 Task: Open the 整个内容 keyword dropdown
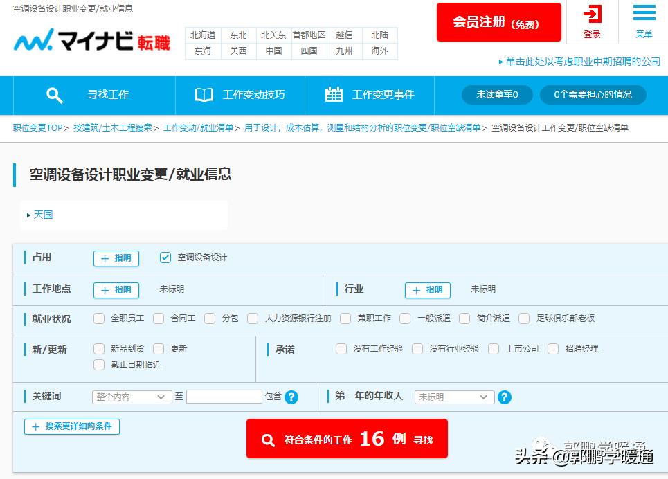[x=132, y=397]
